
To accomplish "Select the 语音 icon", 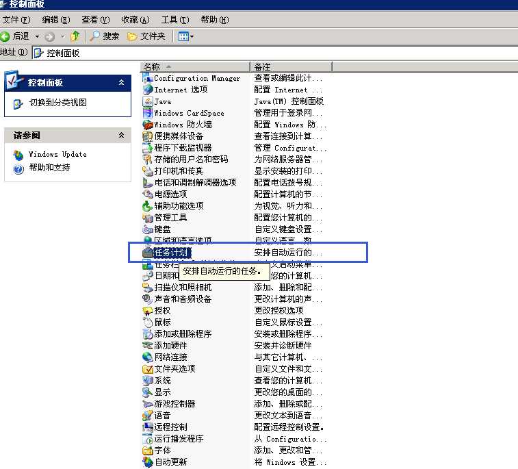I will click(147, 415).
